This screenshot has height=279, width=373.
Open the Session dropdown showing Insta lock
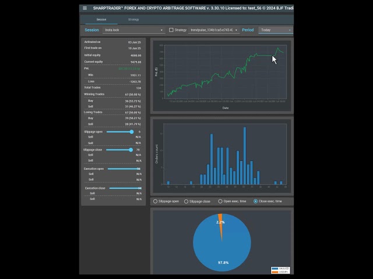(133, 30)
